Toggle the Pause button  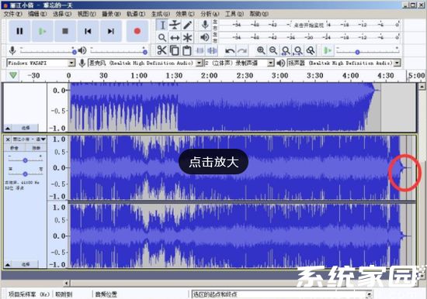(x=19, y=31)
